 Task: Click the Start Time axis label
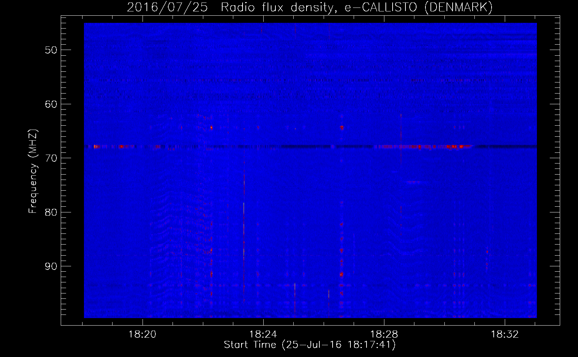pos(310,345)
